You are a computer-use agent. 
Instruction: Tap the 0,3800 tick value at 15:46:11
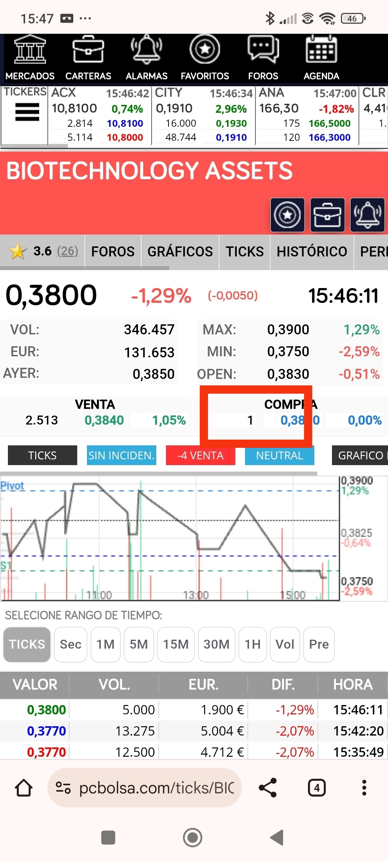[x=46, y=710]
